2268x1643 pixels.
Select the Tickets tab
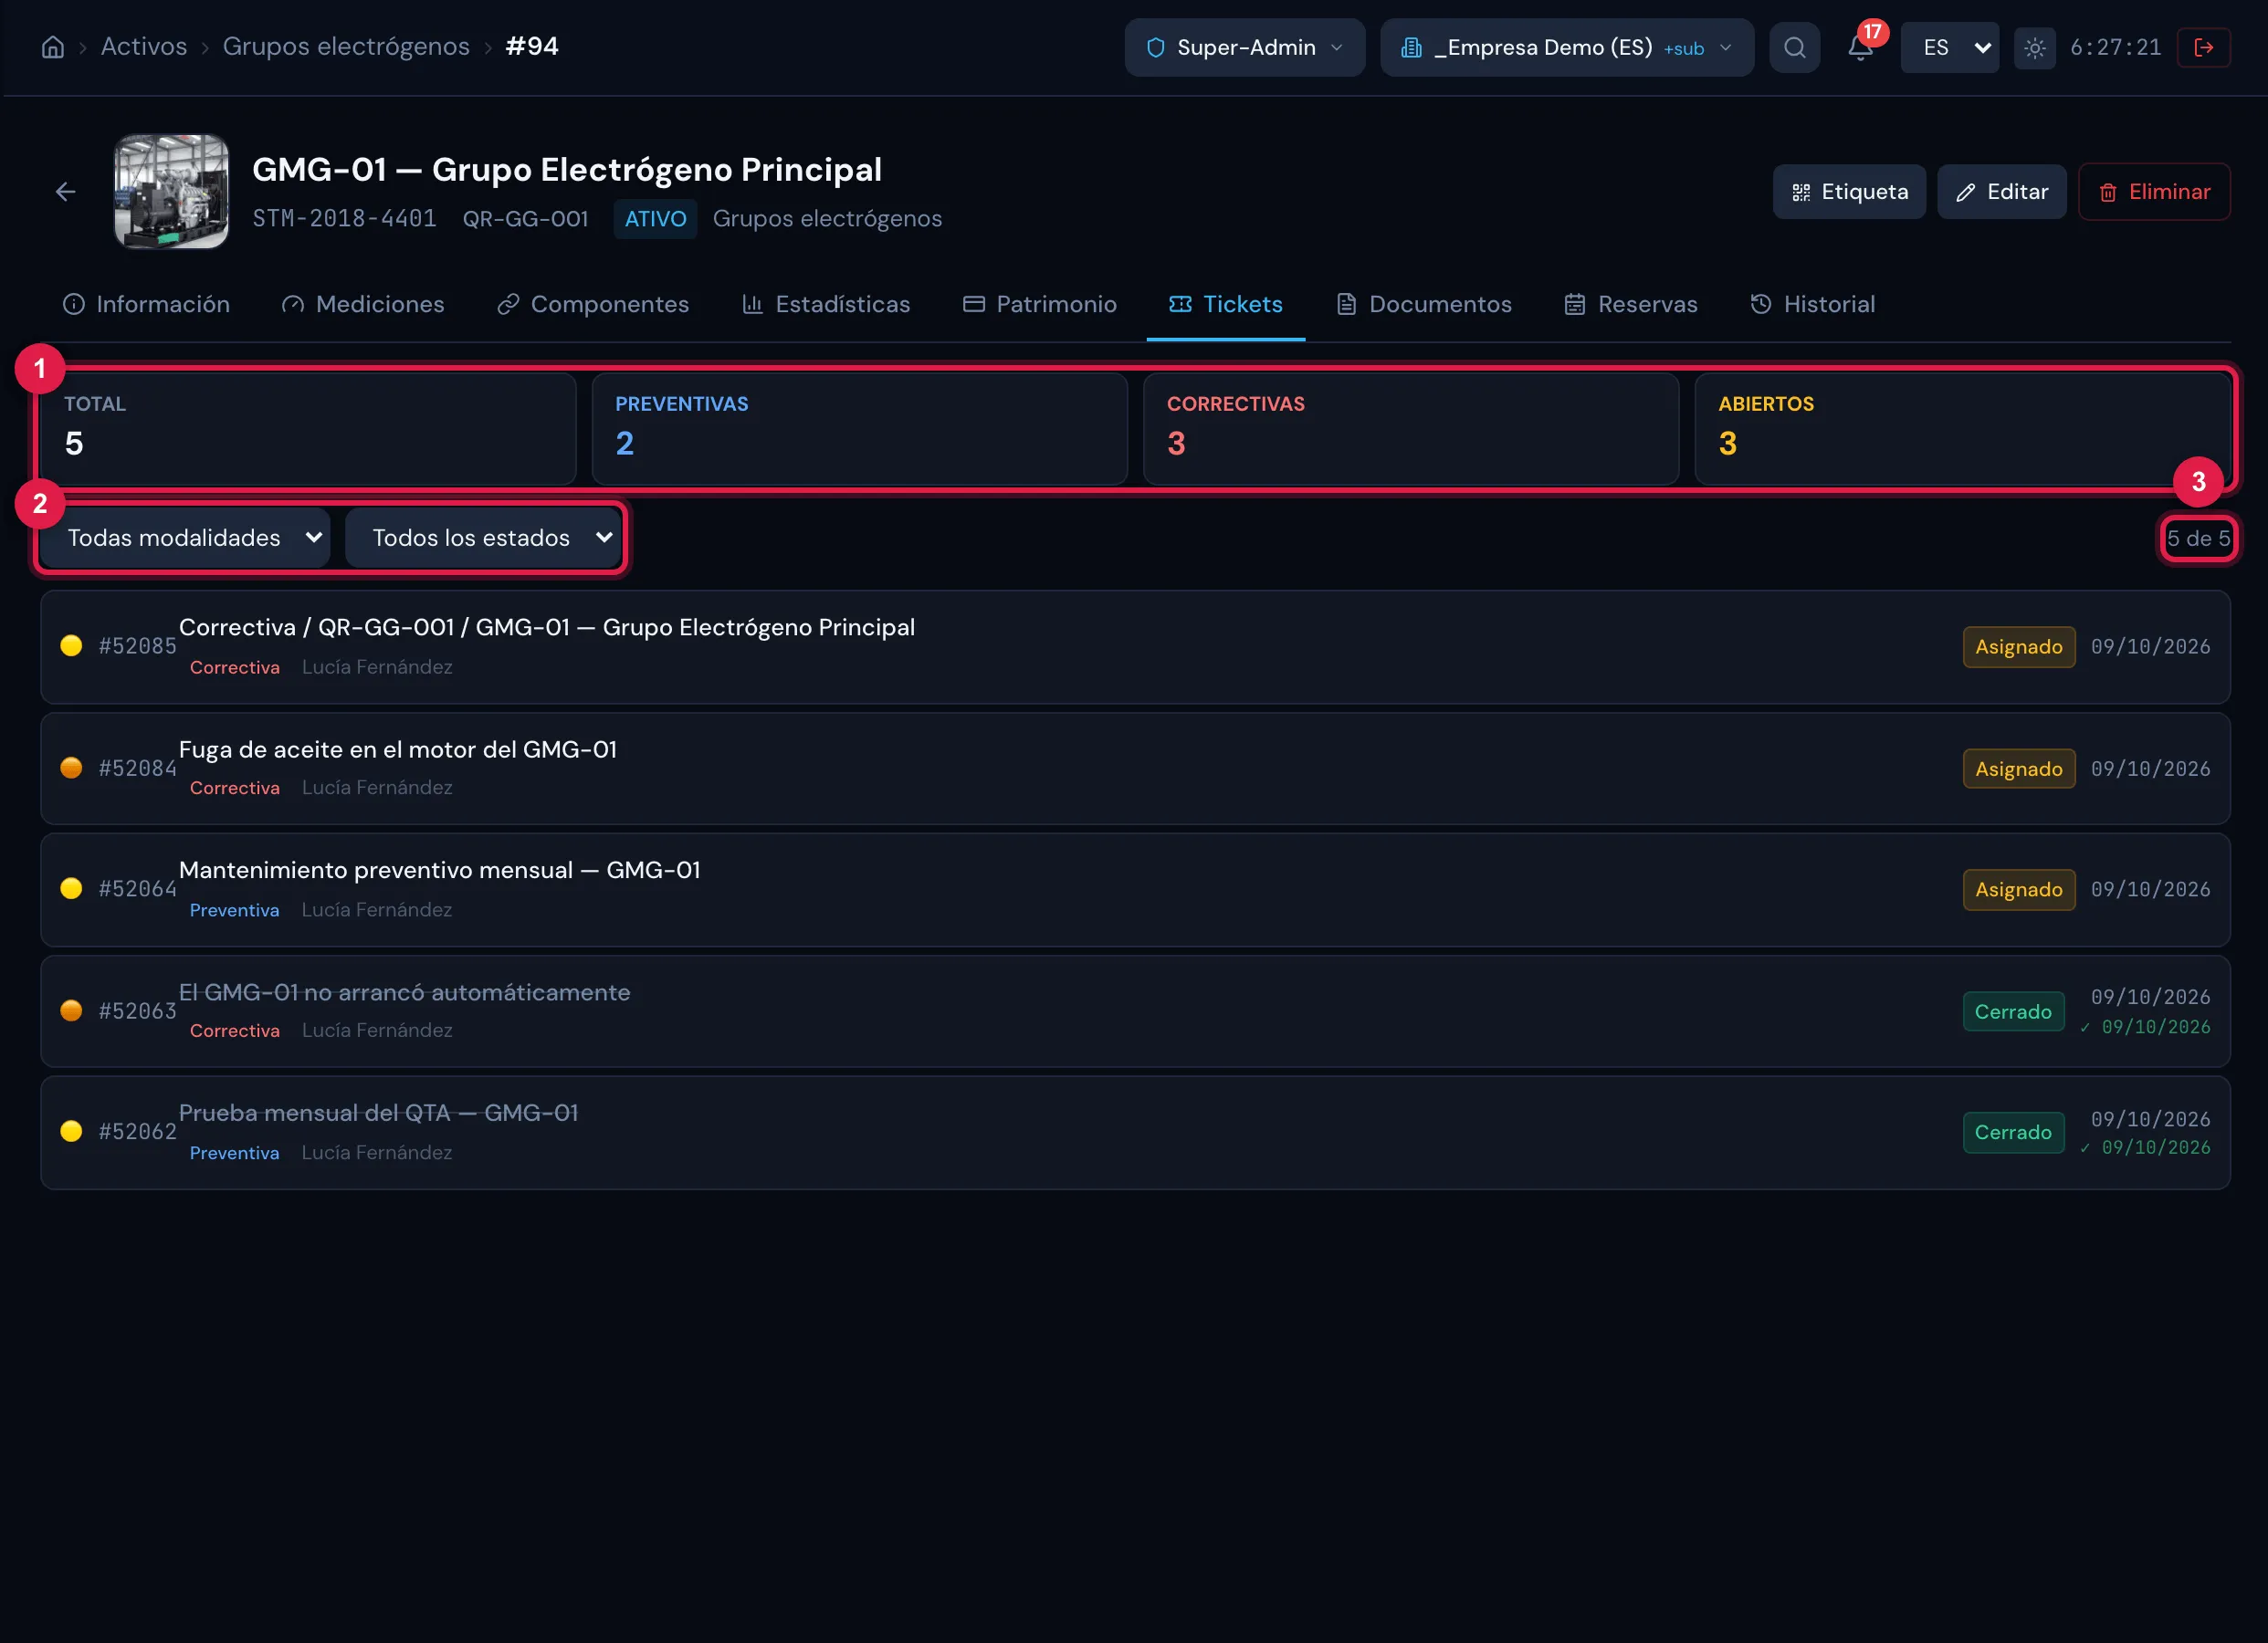point(1225,304)
